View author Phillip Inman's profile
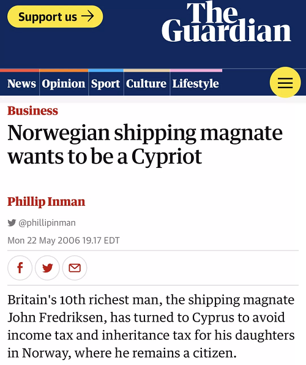This screenshot has width=306, height=365. tap(46, 201)
